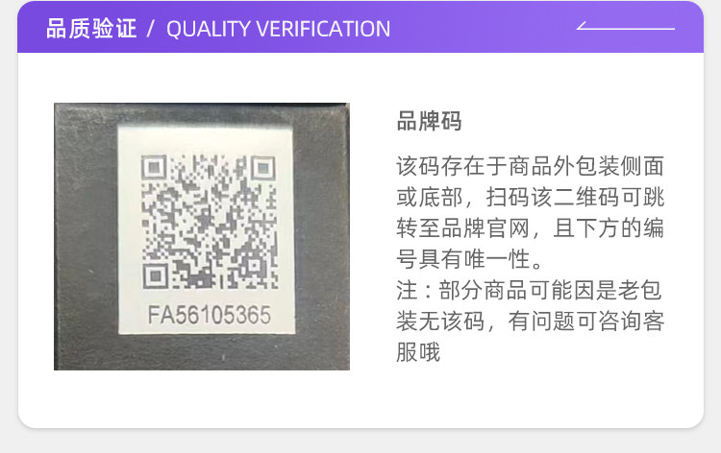721x453 pixels.
Task: Click the QUALITY VERIFICATION header text
Action: pyautogui.click(x=278, y=29)
